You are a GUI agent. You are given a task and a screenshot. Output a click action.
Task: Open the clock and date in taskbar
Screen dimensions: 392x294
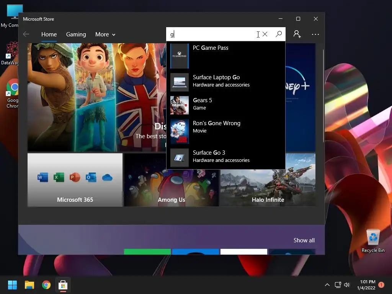tap(366, 285)
